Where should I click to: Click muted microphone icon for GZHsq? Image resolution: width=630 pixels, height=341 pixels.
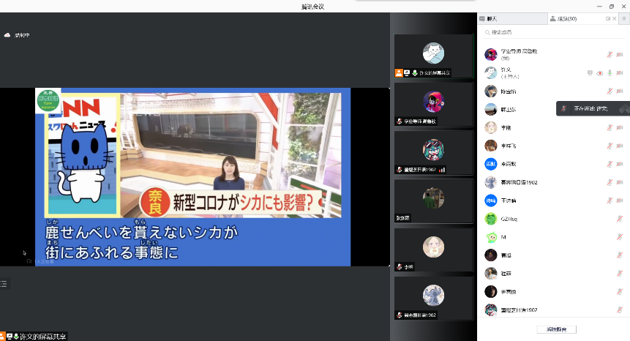point(620,219)
